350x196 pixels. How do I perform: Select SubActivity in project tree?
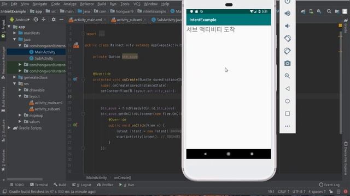coord(44,58)
